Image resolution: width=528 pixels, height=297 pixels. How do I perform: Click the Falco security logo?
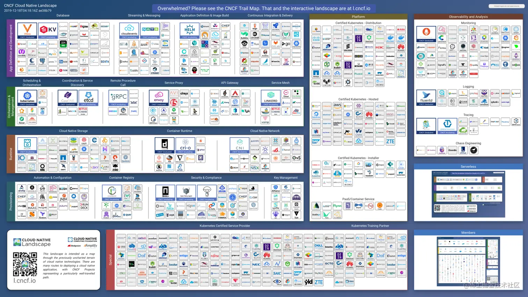[170, 206]
